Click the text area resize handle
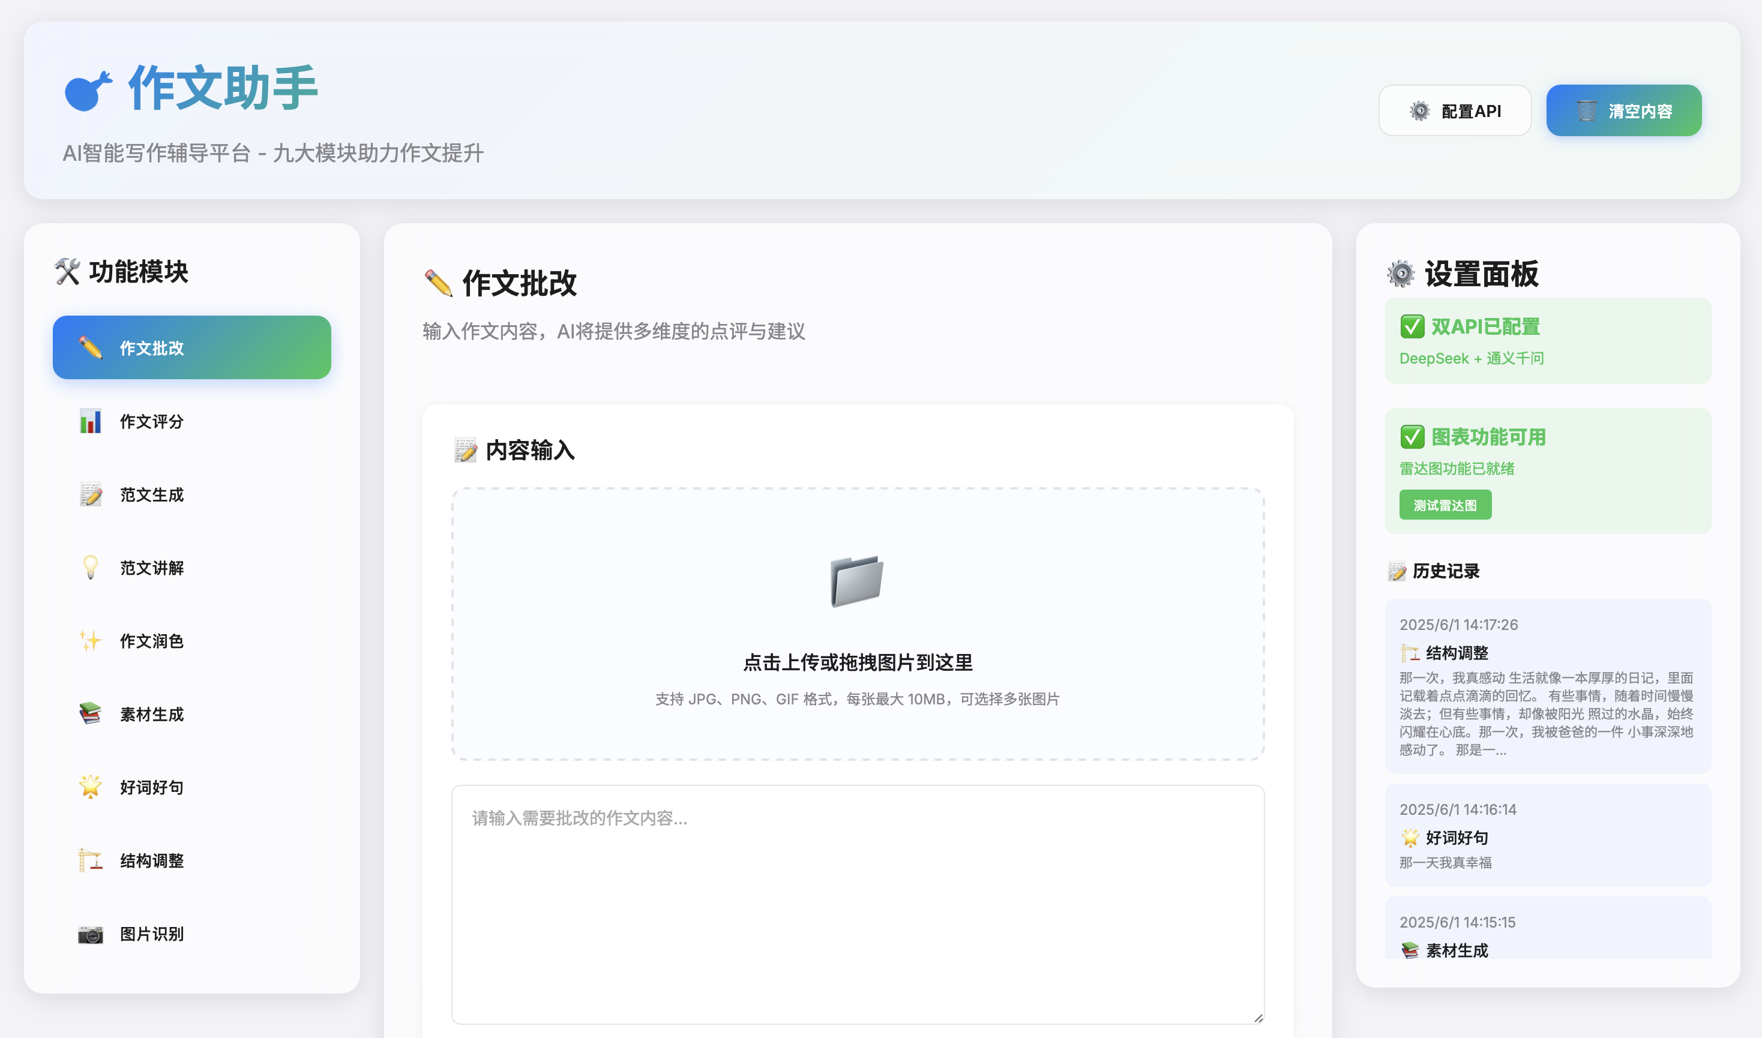This screenshot has width=1762, height=1038. pos(1258,1018)
